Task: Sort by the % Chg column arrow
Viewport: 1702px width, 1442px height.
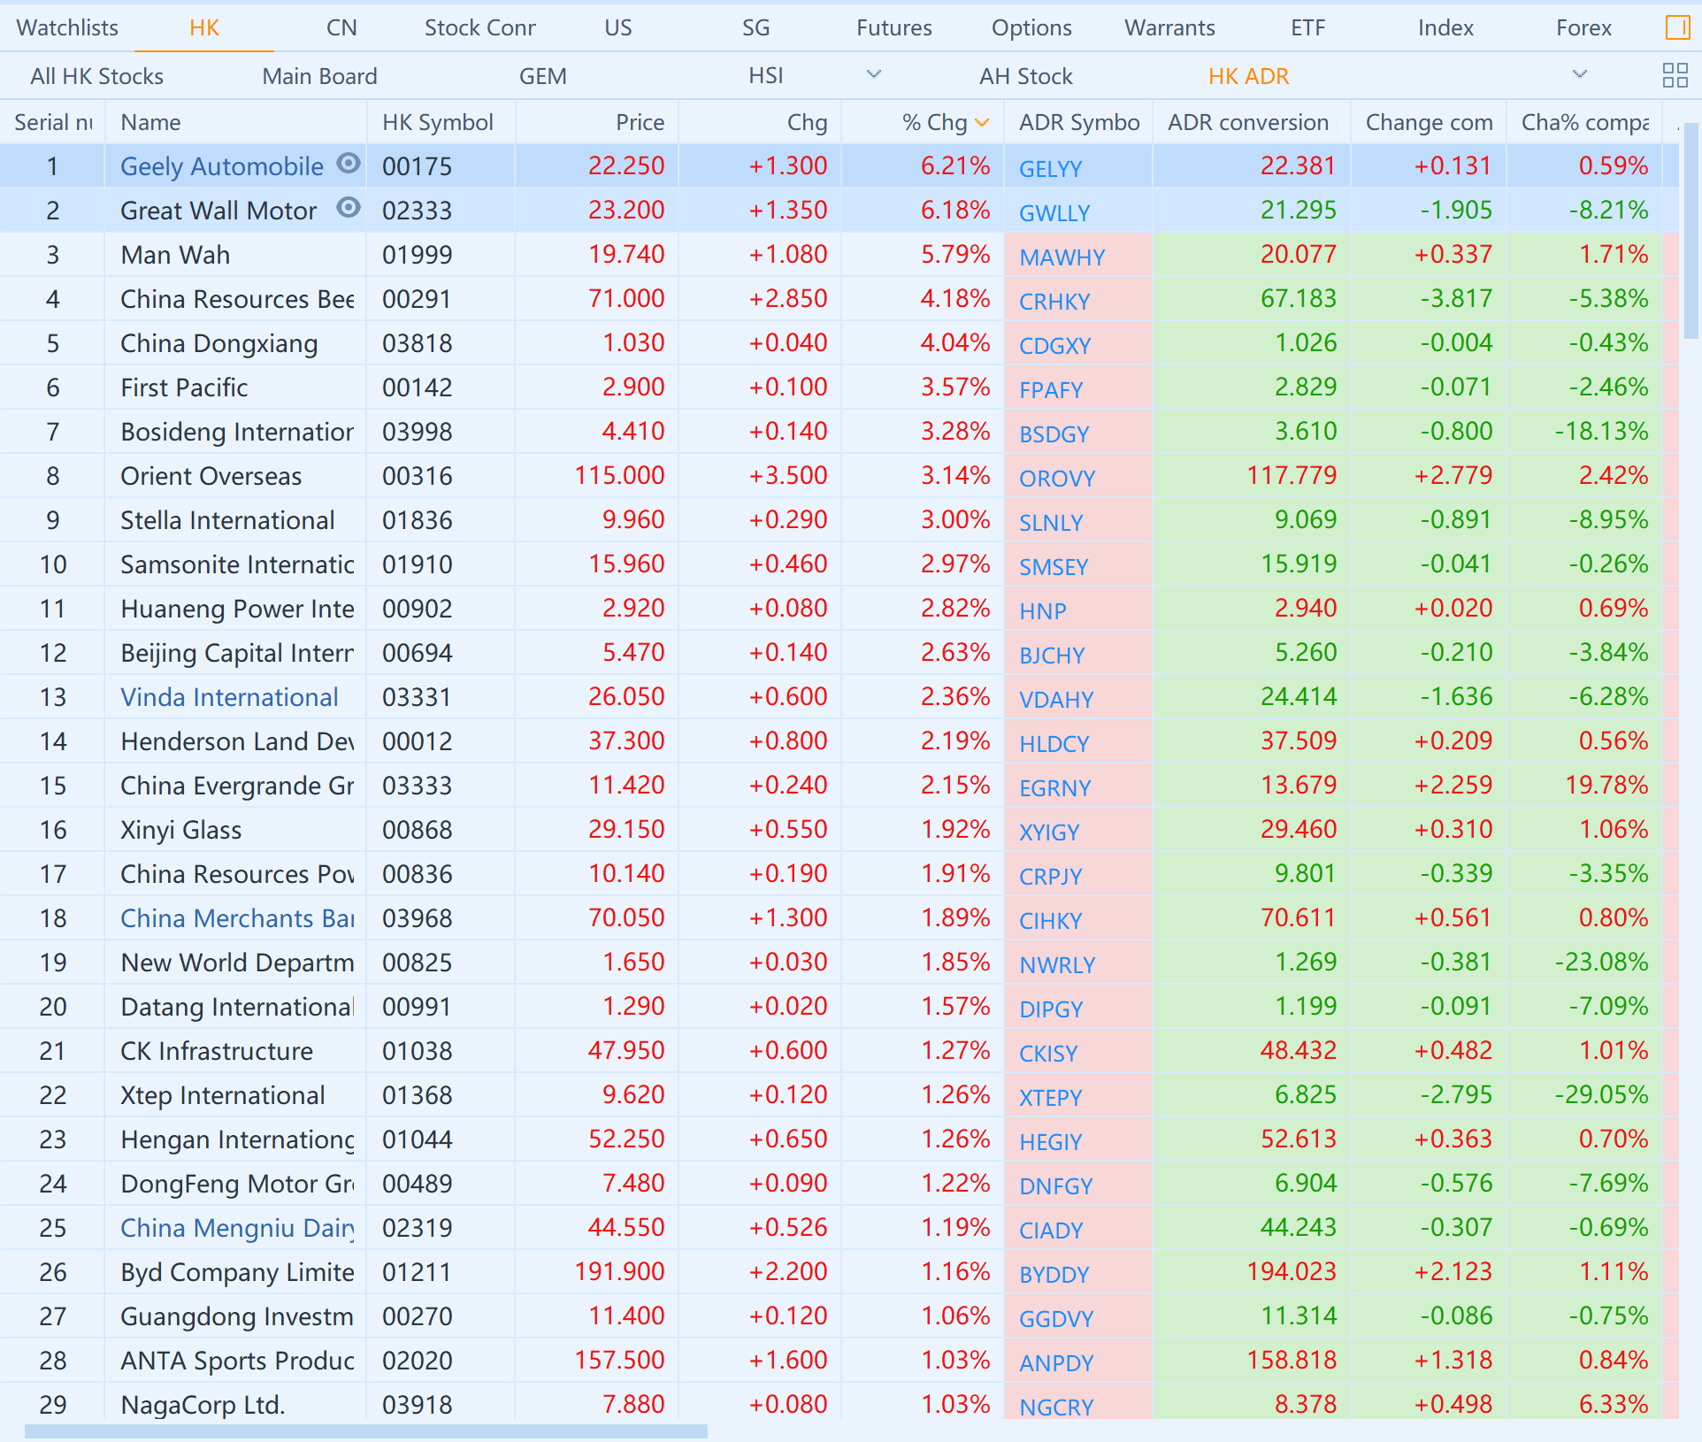Action: pyautogui.click(x=982, y=123)
